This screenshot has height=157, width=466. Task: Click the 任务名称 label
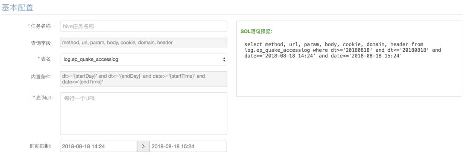pyautogui.click(x=42, y=26)
